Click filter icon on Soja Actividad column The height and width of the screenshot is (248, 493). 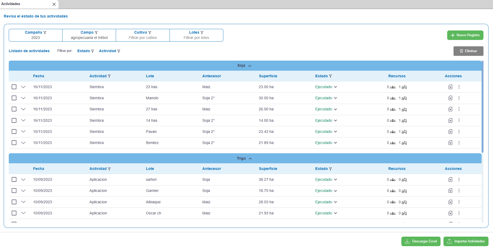pyautogui.click(x=109, y=76)
